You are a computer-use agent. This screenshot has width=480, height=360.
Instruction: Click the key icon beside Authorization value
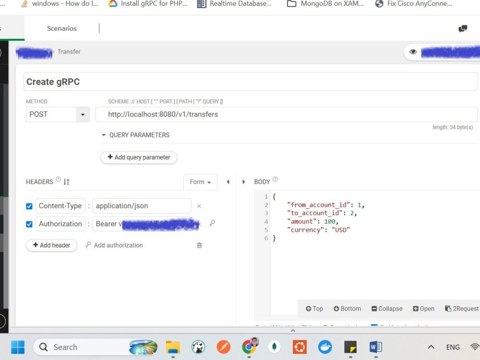[212, 224]
